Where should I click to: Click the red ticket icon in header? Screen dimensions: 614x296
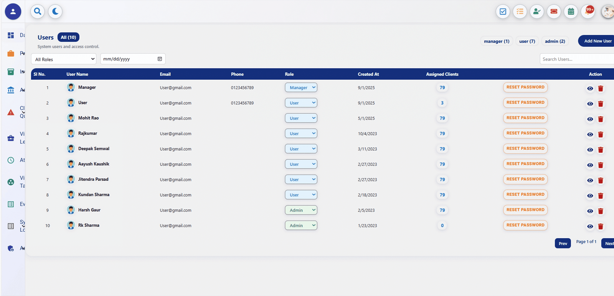tap(554, 11)
